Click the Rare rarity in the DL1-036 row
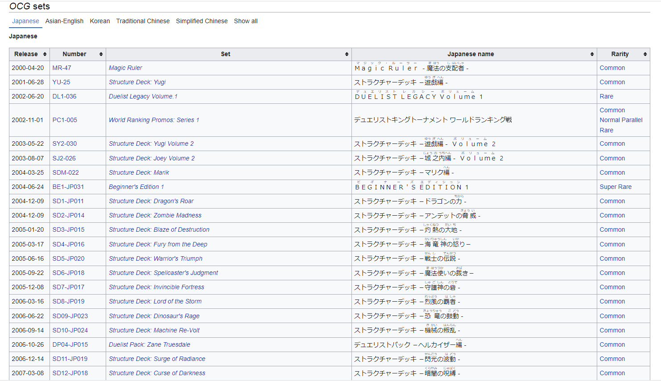The width and height of the screenshot is (661, 381). click(x=607, y=96)
